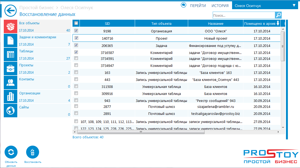Check the row with SID 3734591

point(76,58)
